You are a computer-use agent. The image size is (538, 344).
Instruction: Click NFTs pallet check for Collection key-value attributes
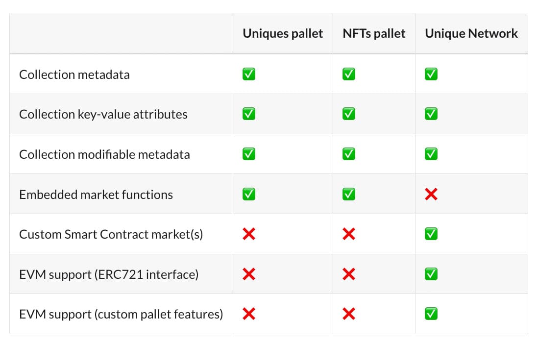(348, 114)
